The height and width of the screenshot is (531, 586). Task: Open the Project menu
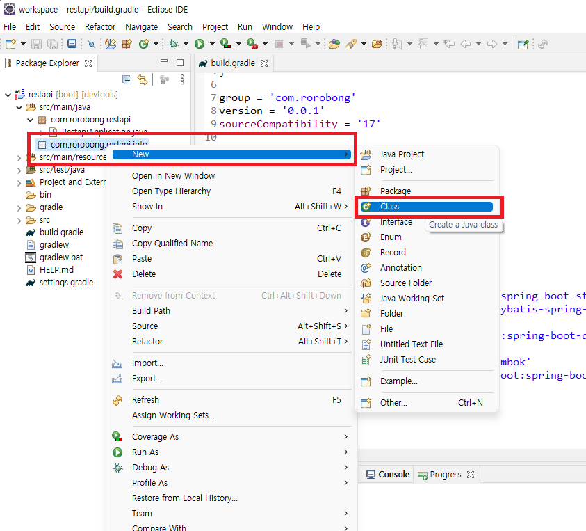pos(215,27)
